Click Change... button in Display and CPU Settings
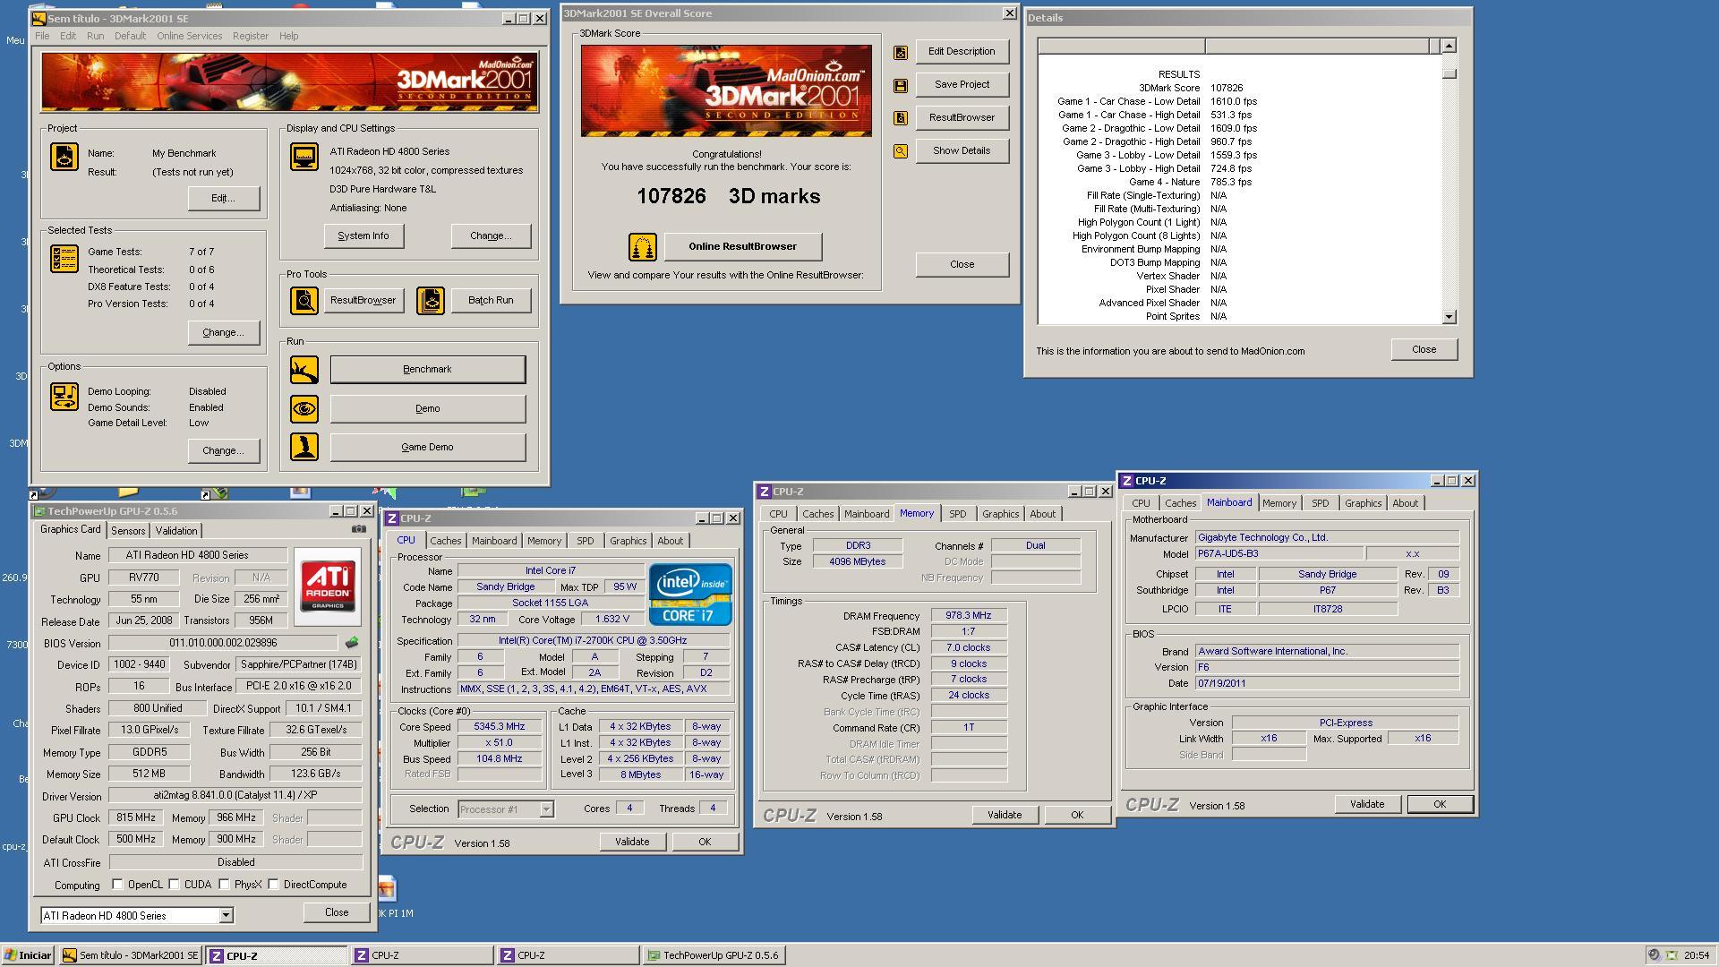 [491, 236]
